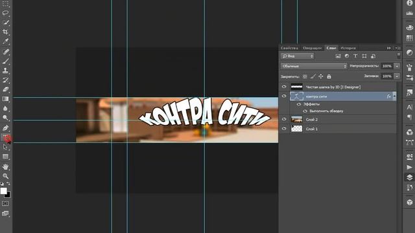This screenshot has width=415, height=233.
Task: Select the Rectangle shape tool
Action: pos(5,157)
